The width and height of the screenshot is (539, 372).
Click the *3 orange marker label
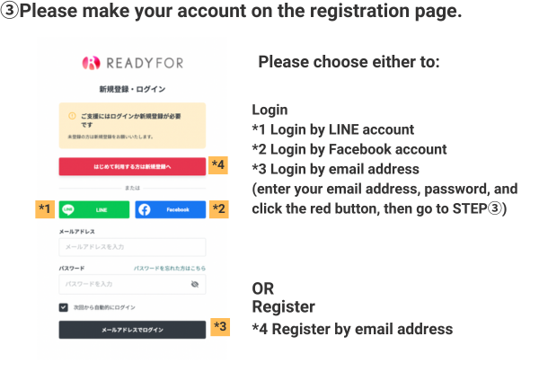coord(221,327)
